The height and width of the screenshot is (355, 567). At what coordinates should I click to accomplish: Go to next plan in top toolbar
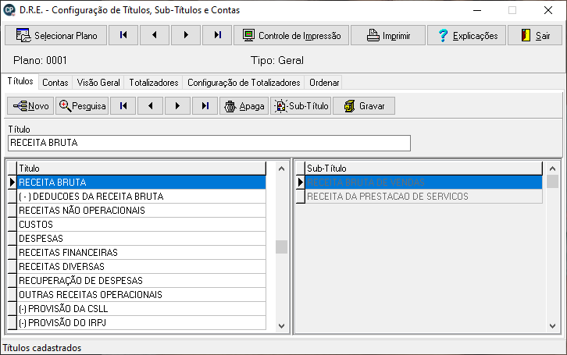(x=186, y=35)
